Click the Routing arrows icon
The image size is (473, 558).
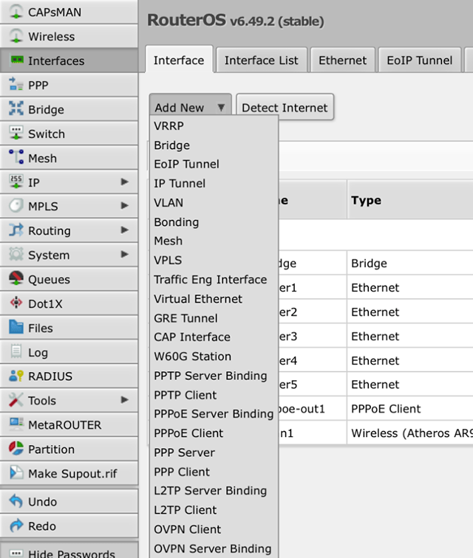[x=16, y=230]
